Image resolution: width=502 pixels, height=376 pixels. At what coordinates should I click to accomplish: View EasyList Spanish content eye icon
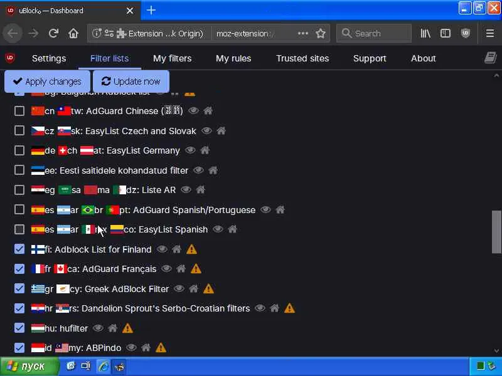[218, 229]
